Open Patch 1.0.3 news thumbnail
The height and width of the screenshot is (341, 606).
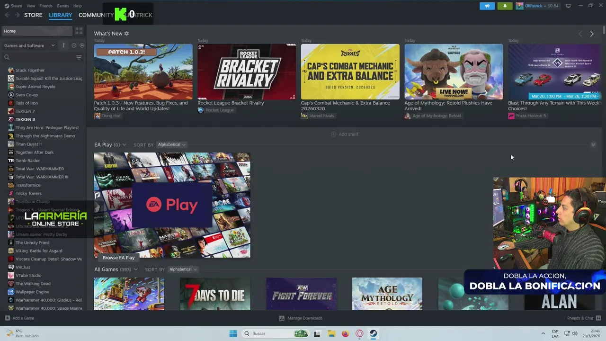(x=143, y=72)
